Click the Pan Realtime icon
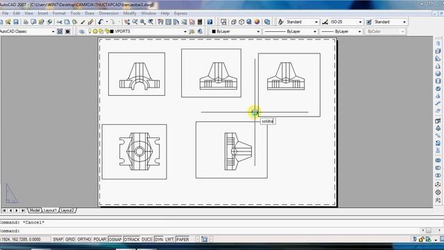The image size is (444, 250). 127,22
